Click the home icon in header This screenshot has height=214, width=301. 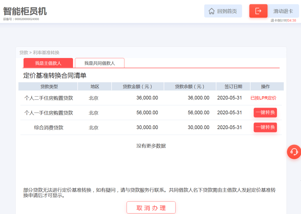click(212, 11)
